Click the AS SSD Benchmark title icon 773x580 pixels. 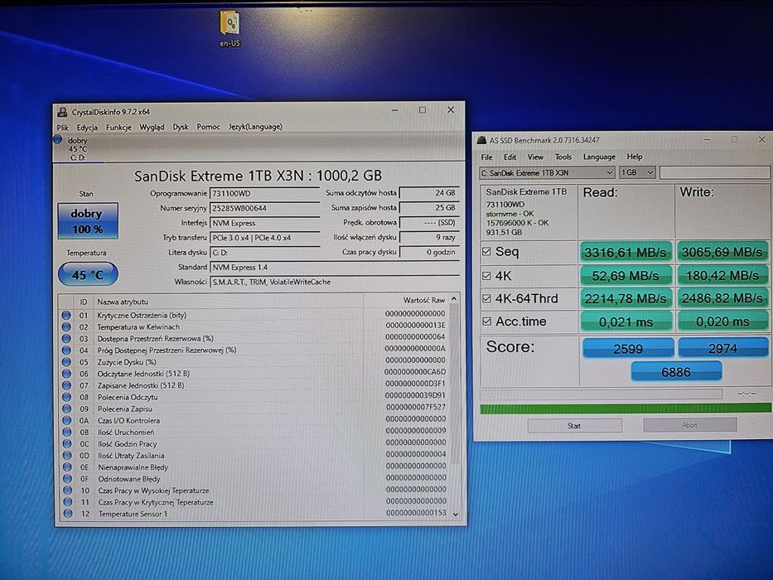481,141
